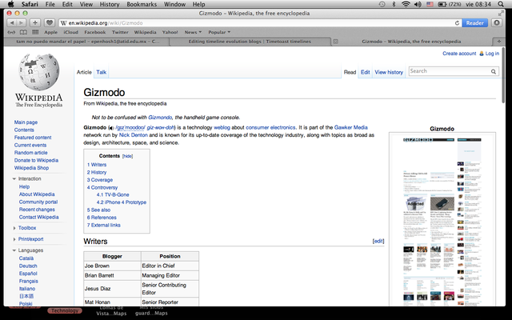512x320 pixels.
Task: Open the Time Machine menu bar icon
Action: [382, 4]
